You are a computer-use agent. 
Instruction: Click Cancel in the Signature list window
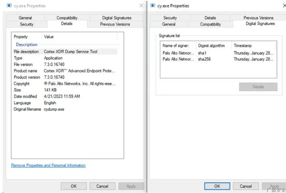coord(246,186)
